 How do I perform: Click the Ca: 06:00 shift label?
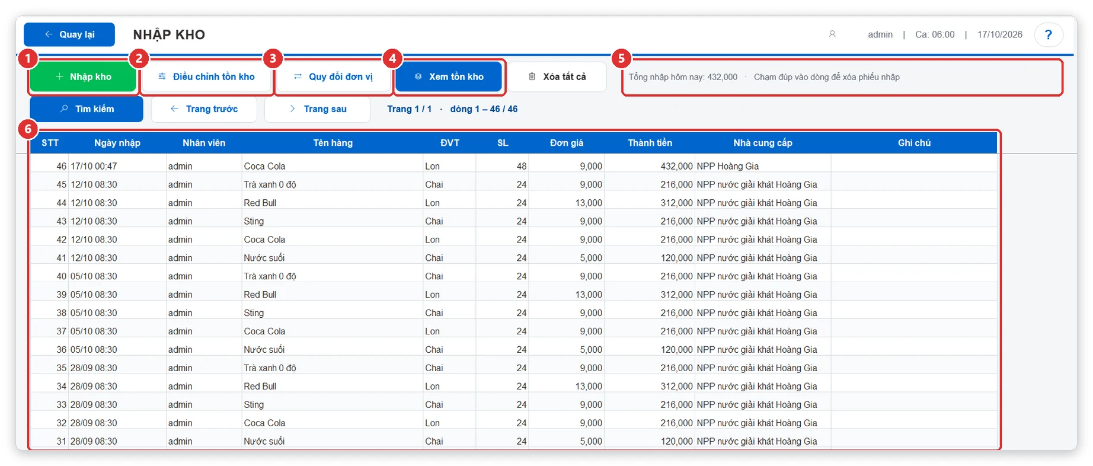935,34
